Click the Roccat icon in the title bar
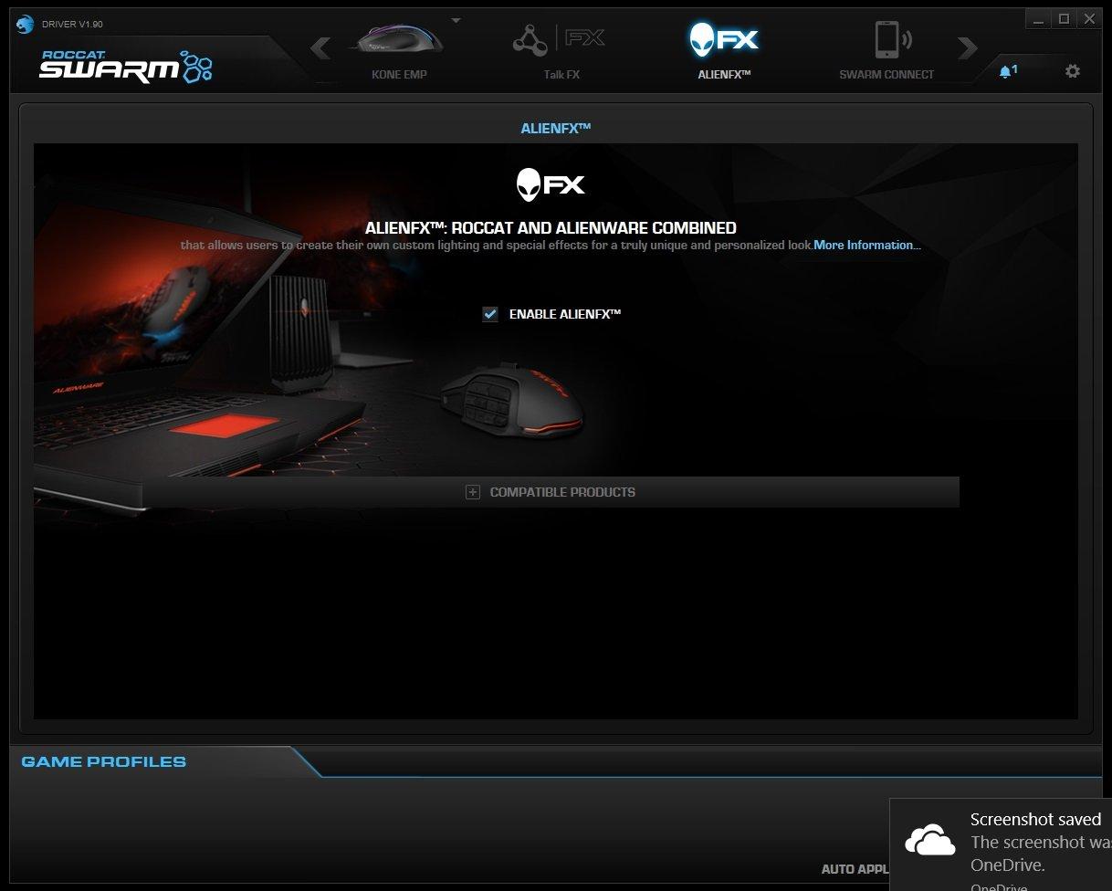1112x891 pixels. 26,24
